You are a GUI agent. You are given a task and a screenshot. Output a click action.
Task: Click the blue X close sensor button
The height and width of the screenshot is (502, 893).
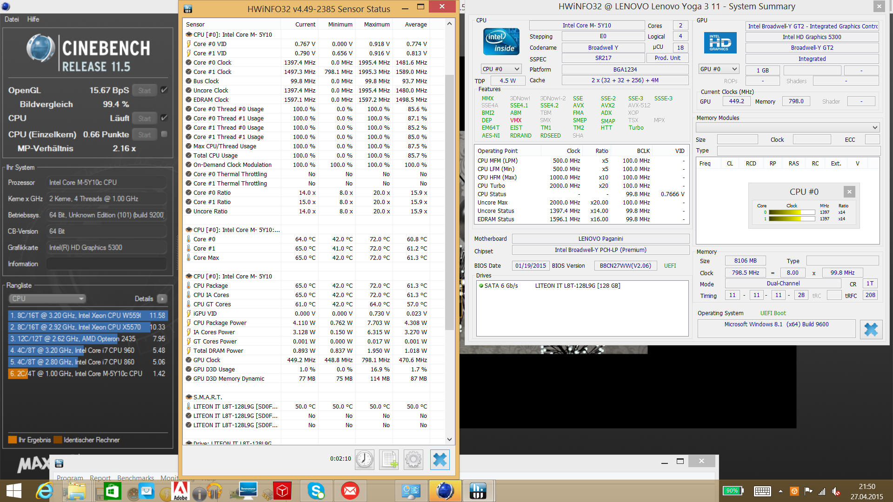[x=440, y=460]
